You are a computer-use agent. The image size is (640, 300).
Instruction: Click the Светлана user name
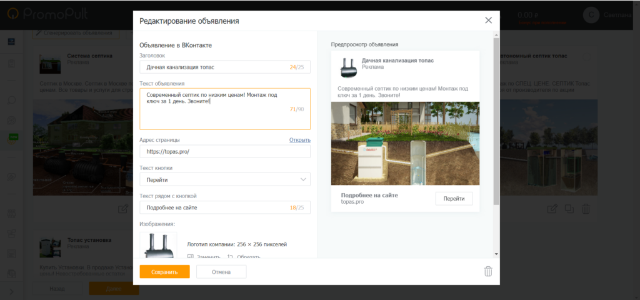pyautogui.click(x=617, y=15)
